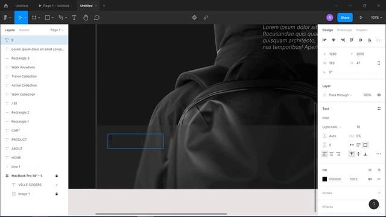Click the Create component icon
This screenshot has height=217, width=386.
194,17
